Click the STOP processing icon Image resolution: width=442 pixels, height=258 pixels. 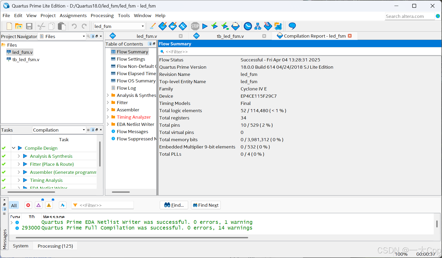click(x=195, y=26)
